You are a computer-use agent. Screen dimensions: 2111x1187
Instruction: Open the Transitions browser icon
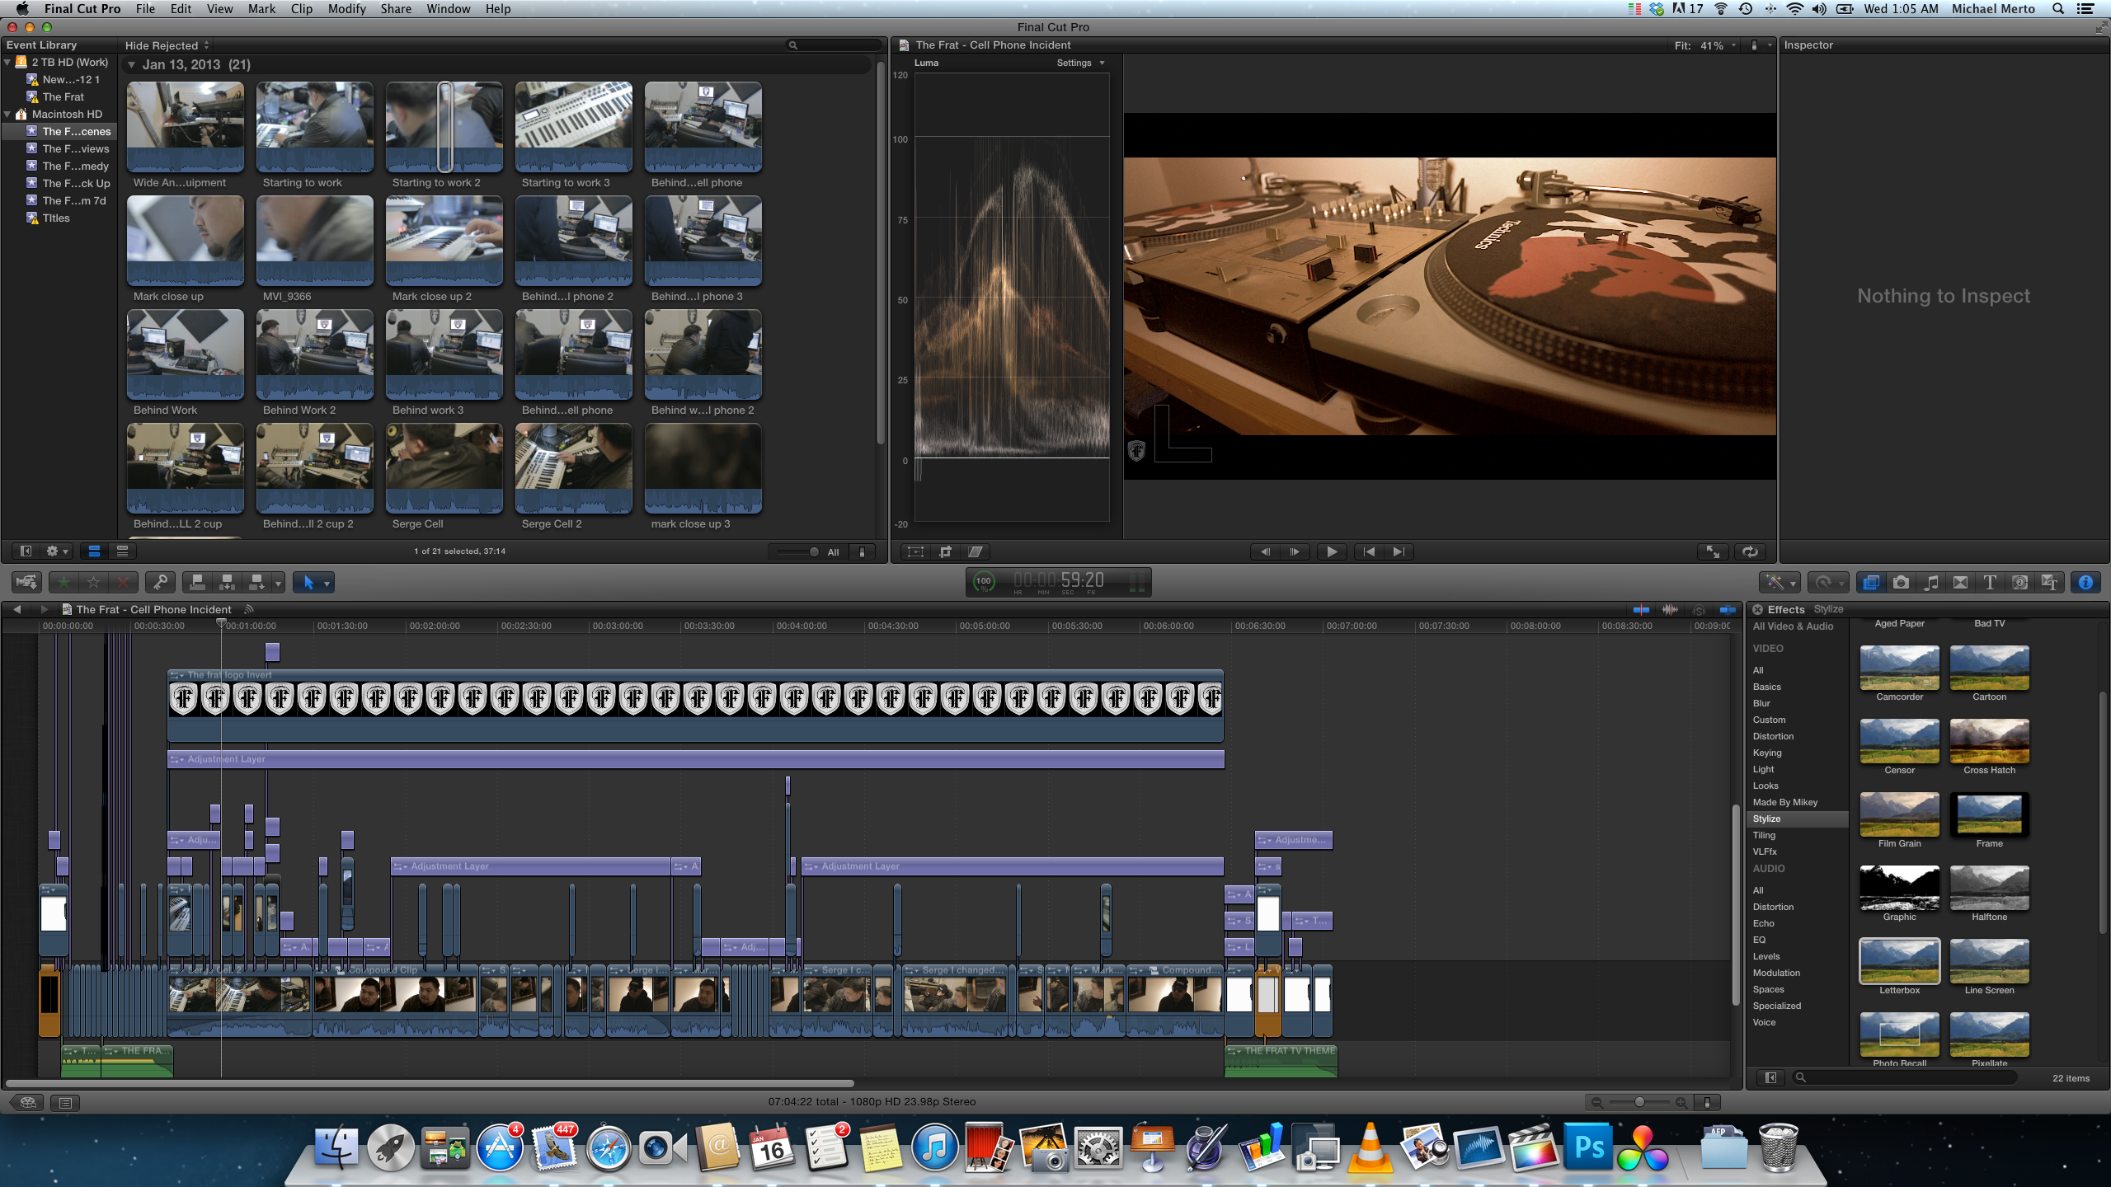pos(1960,583)
